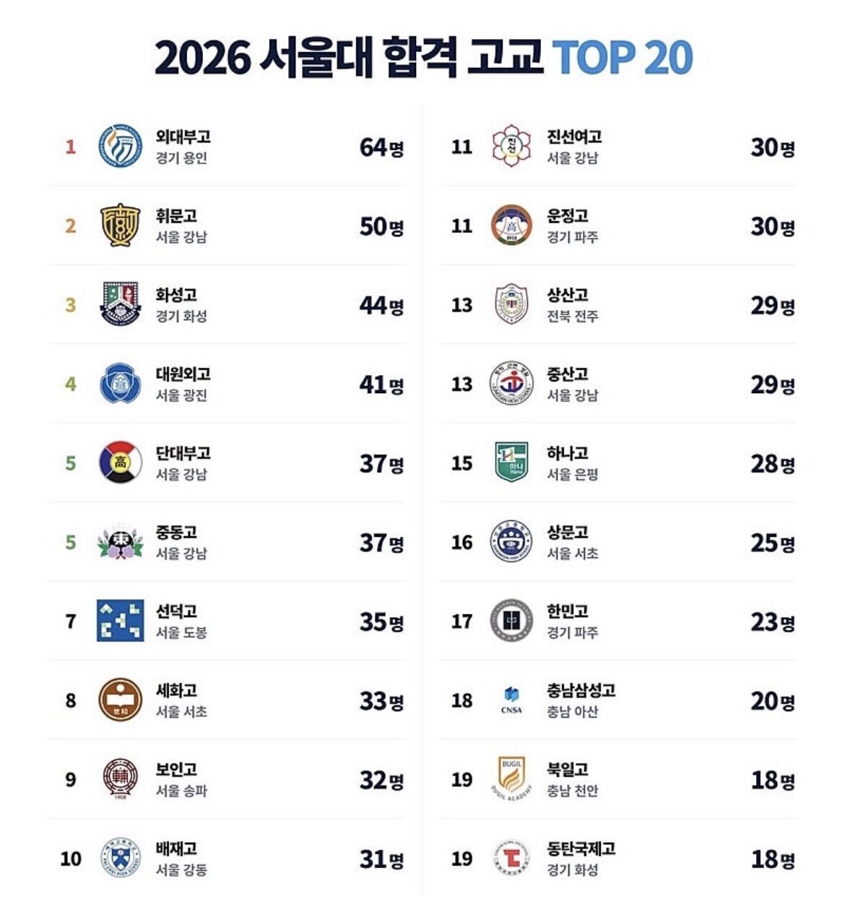Select the 충남삼성고 CNSA logo
Viewport: 845px width, 920px height.
pyautogui.click(x=511, y=700)
